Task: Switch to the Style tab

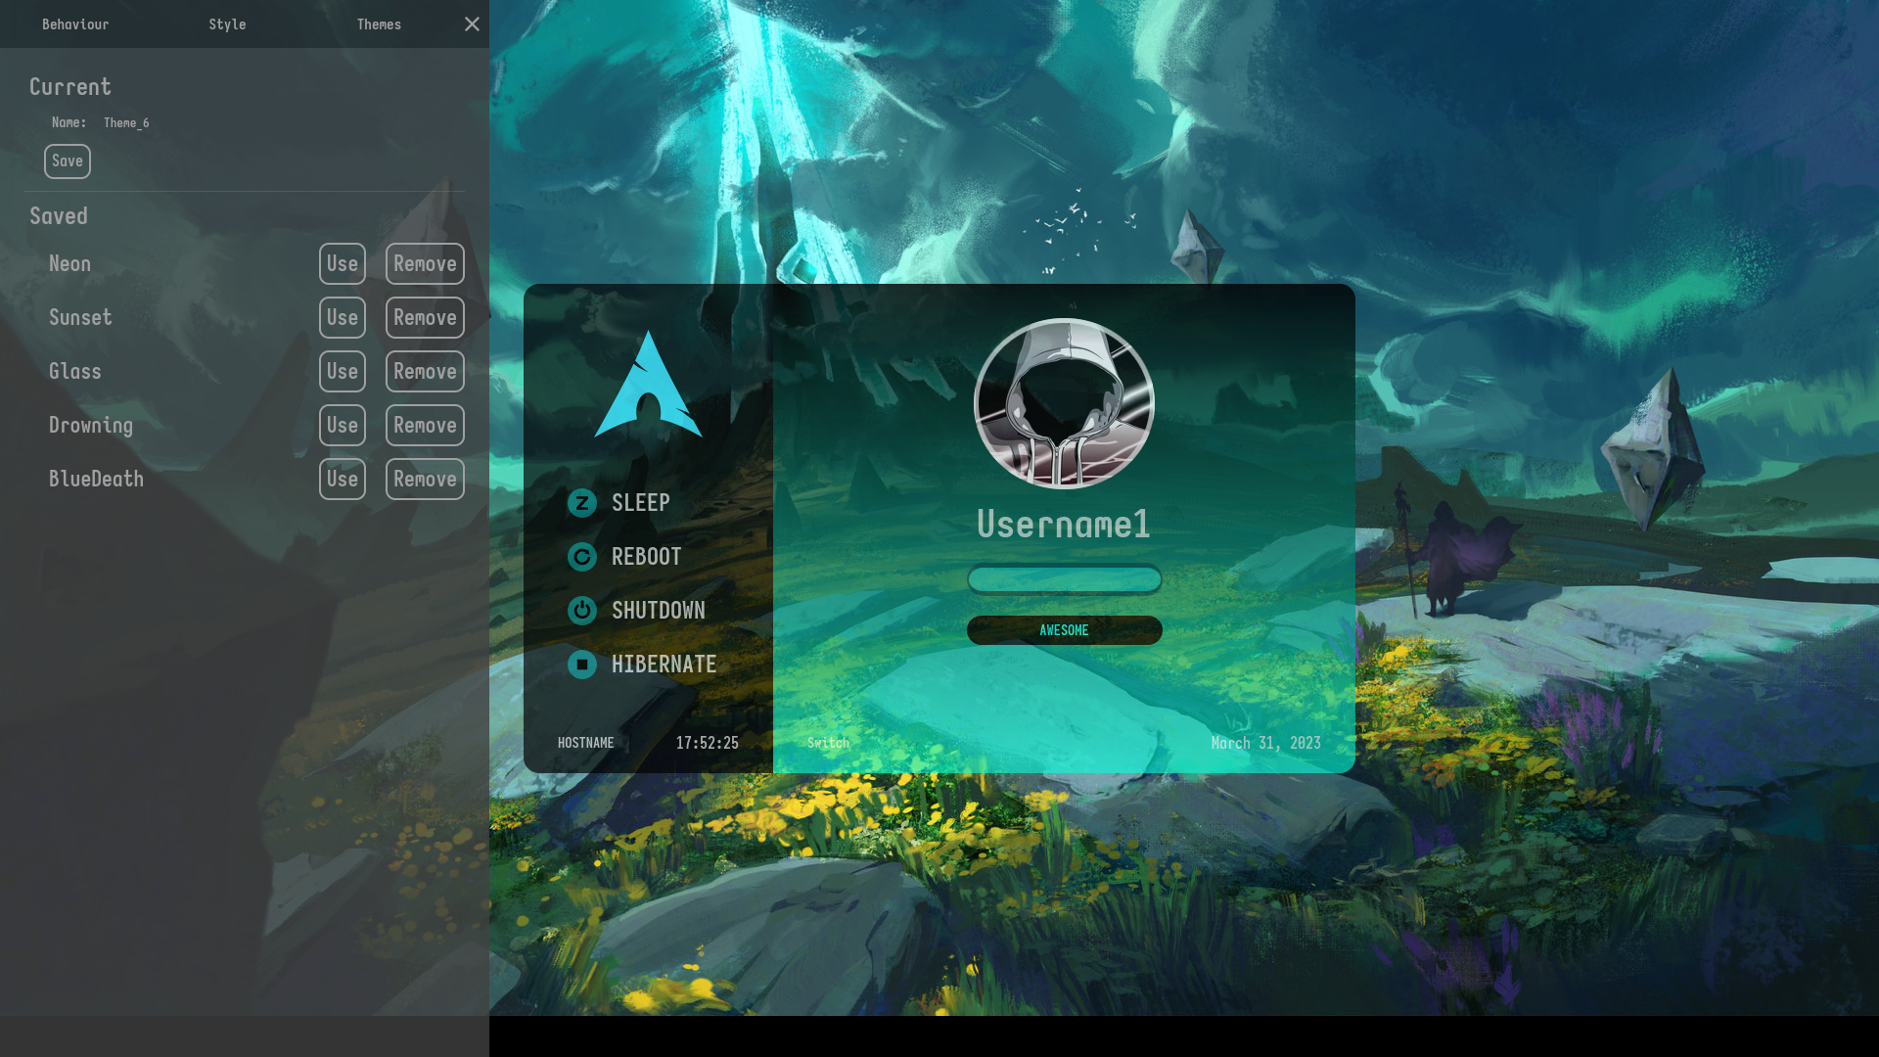Action: pyautogui.click(x=227, y=24)
